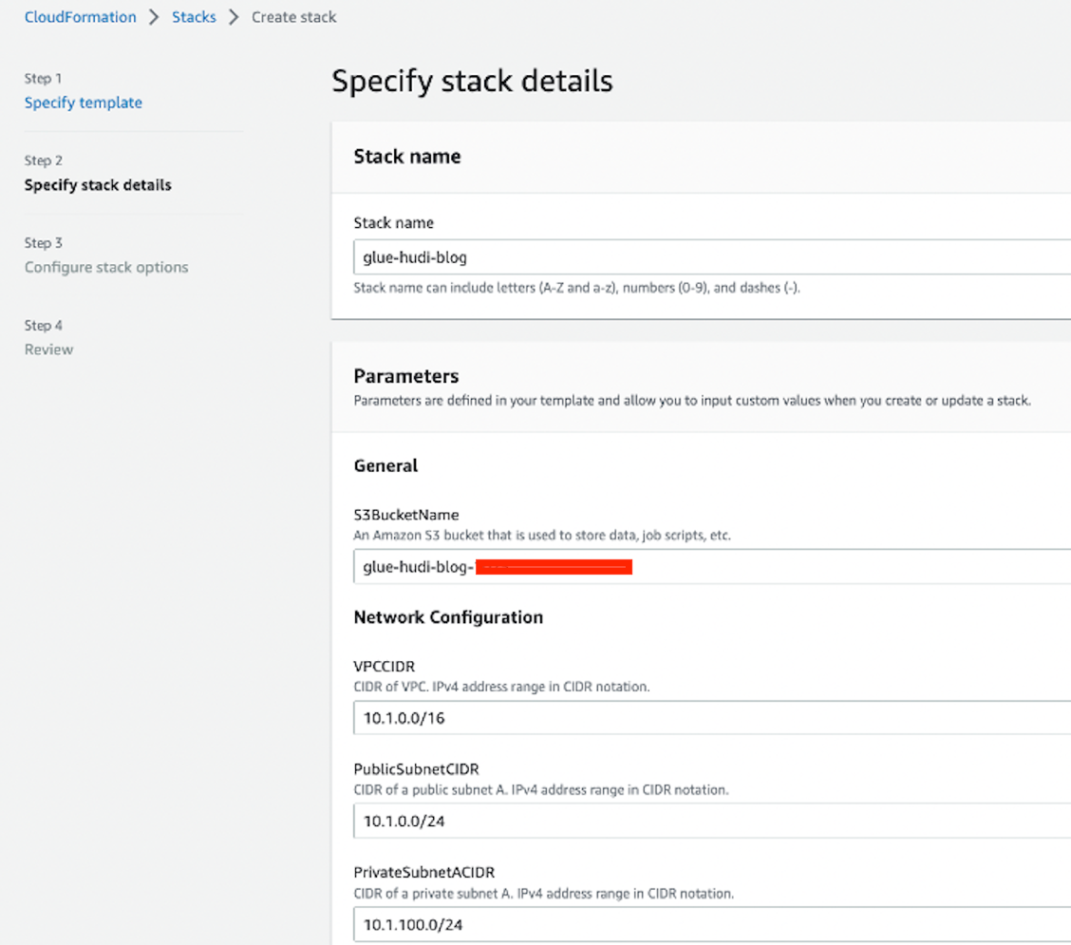Open the Stacks breadcrumb link
This screenshot has width=1071, height=945.
[x=194, y=17]
